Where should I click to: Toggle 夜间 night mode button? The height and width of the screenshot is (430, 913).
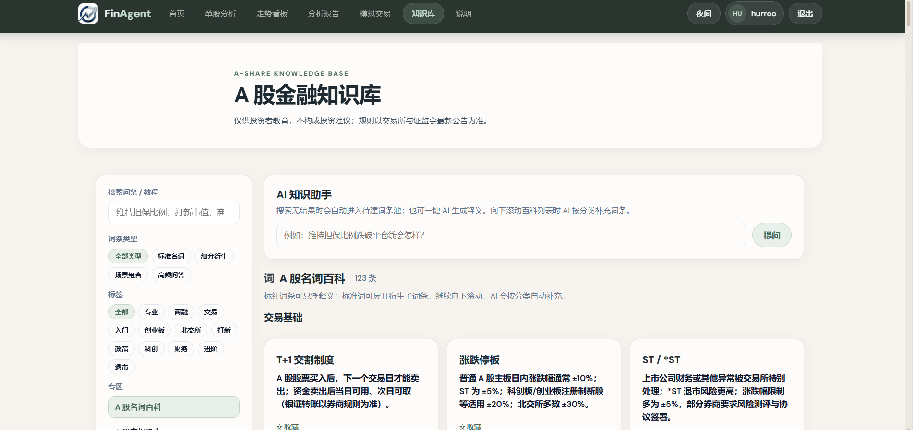(704, 13)
